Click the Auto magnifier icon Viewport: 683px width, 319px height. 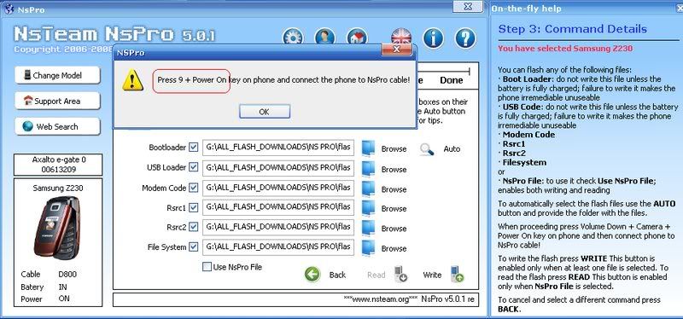pyautogui.click(x=427, y=149)
